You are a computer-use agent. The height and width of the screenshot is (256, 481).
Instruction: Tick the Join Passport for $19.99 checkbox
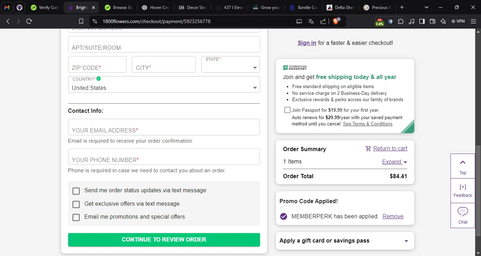[x=287, y=110]
